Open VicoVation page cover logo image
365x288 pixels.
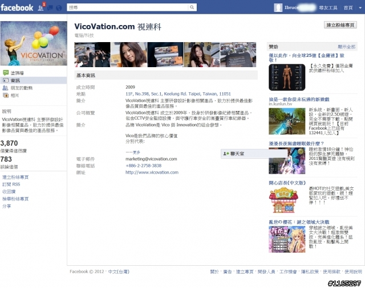34,43
